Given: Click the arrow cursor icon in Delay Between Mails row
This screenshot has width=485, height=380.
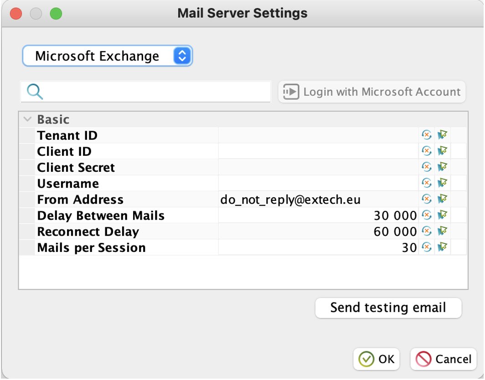Looking at the screenshot, I should point(442,215).
